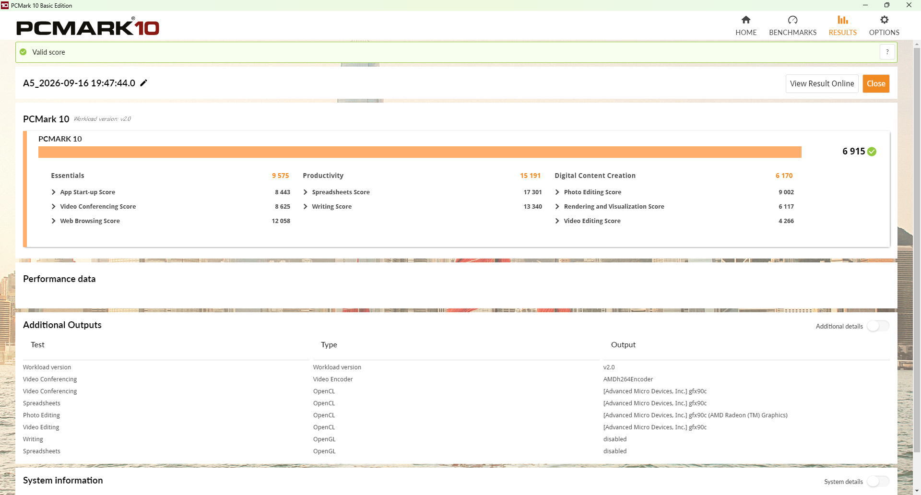Click the PCMARK10 logo

tap(88, 27)
